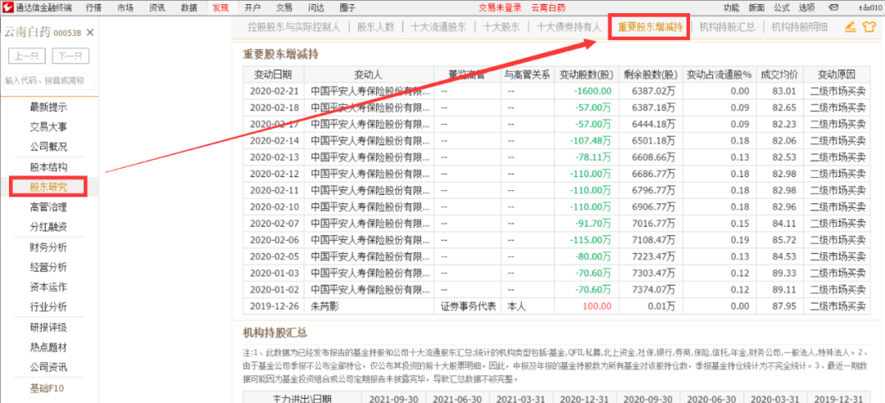The width and height of the screenshot is (885, 403).
Task: Switch to 十大债券持有人 tab
Action: (x=569, y=26)
